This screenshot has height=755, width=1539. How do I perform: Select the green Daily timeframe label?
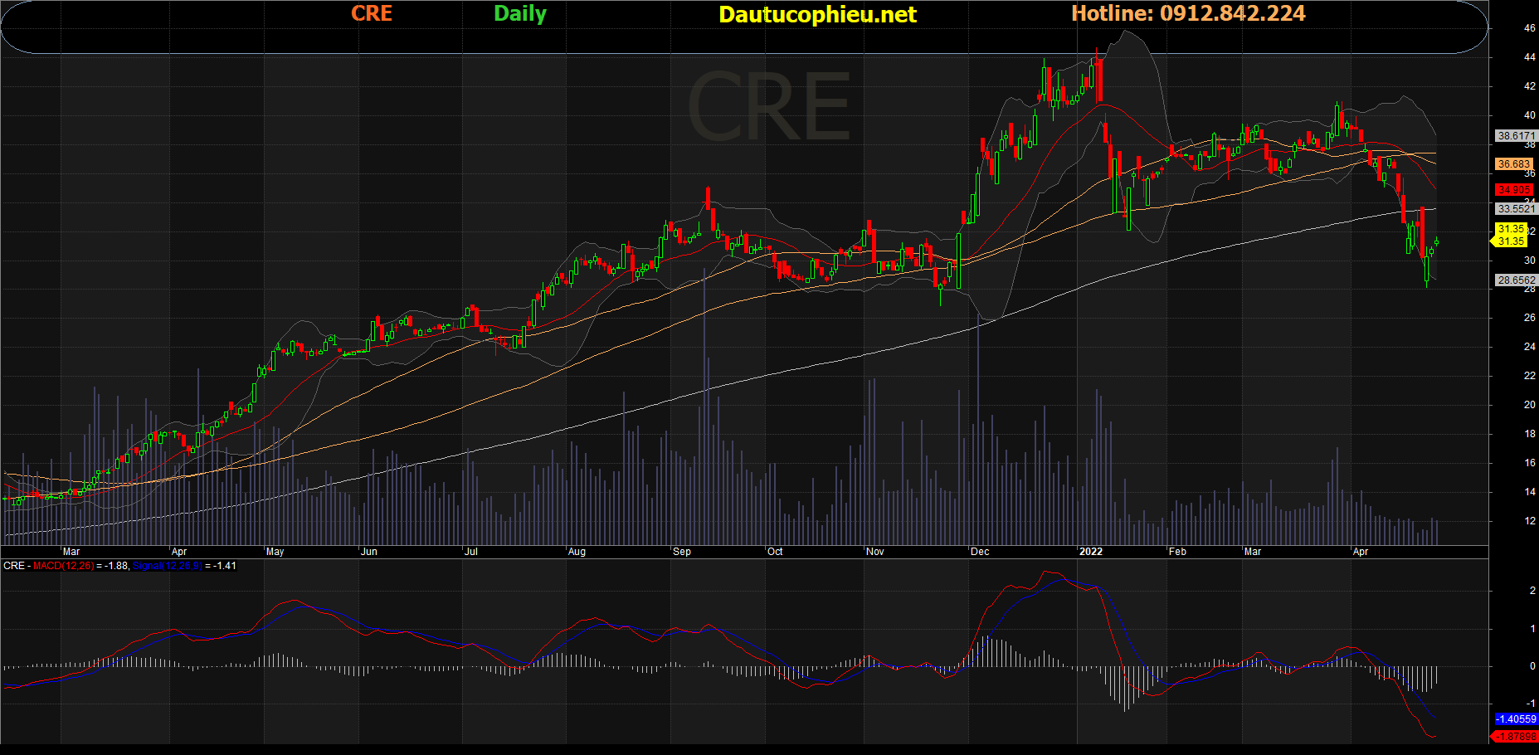[x=520, y=13]
